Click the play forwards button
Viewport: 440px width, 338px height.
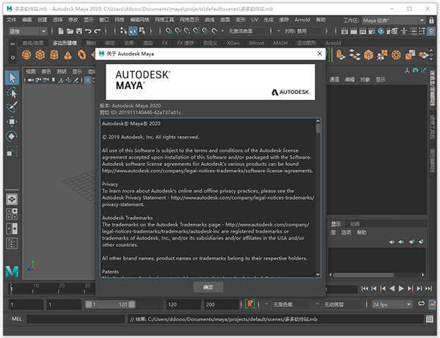pos(401,289)
